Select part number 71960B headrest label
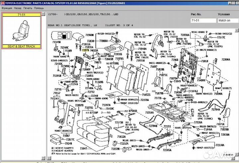239x163 pixels. point(90,35)
